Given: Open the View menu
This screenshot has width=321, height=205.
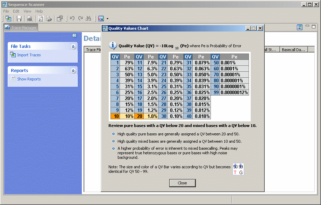Looking at the screenshot, I should pos(27,11).
